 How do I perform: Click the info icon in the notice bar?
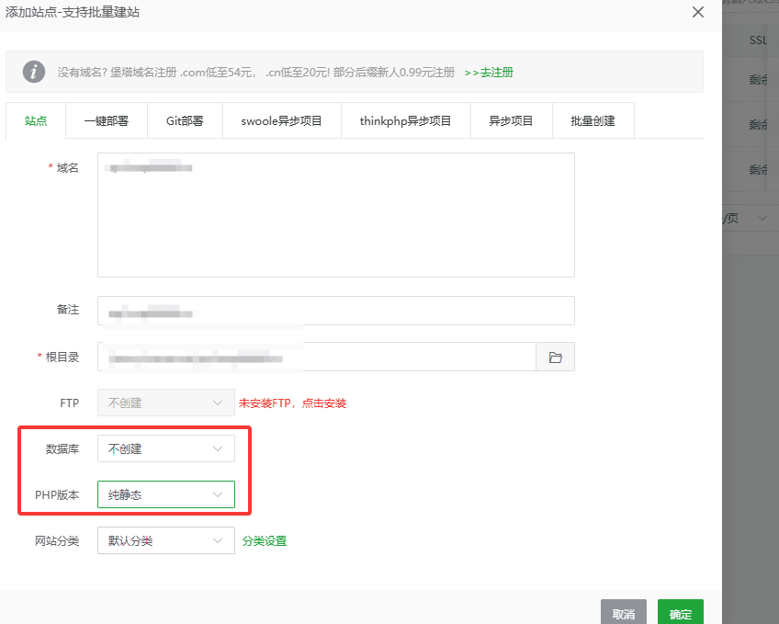tap(34, 71)
